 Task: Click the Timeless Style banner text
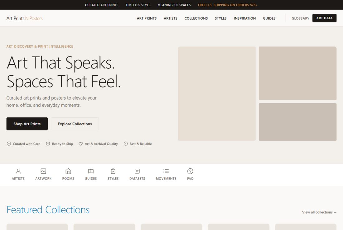coord(138,5)
